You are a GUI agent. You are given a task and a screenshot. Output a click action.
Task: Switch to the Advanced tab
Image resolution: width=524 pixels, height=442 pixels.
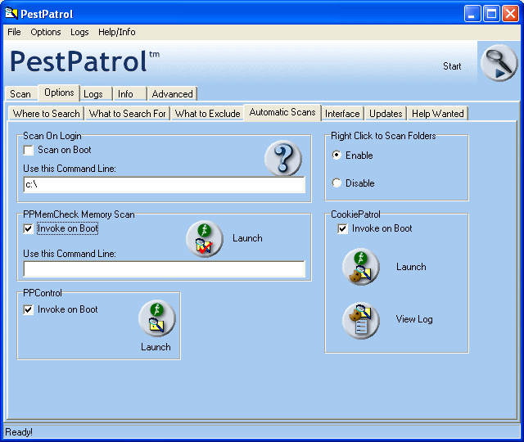click(x=172, y=94)
